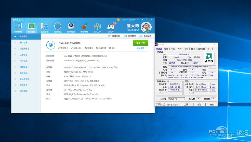Open 论坛 forum link in title bar

(x=124, y=20)
